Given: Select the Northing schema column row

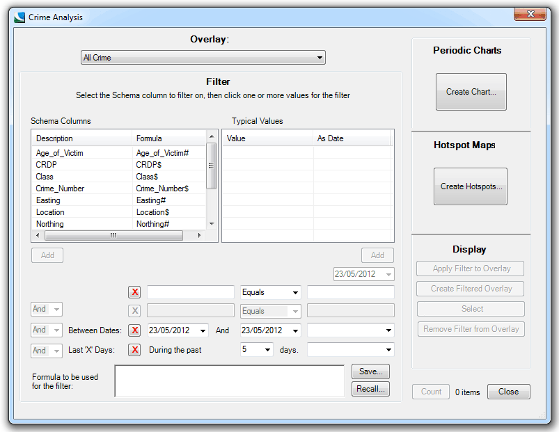Looking at the screenshot, I should [x=119, y=224].
